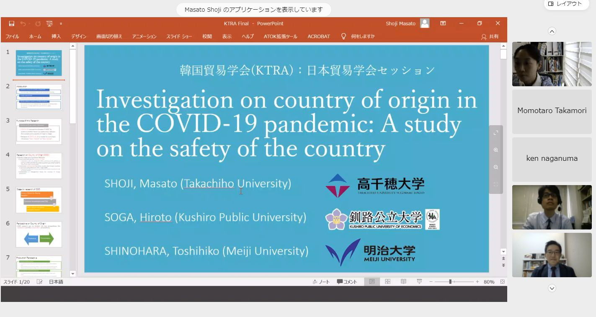
Task: Switch to Normal view icon
Action: tap(372, 282)
